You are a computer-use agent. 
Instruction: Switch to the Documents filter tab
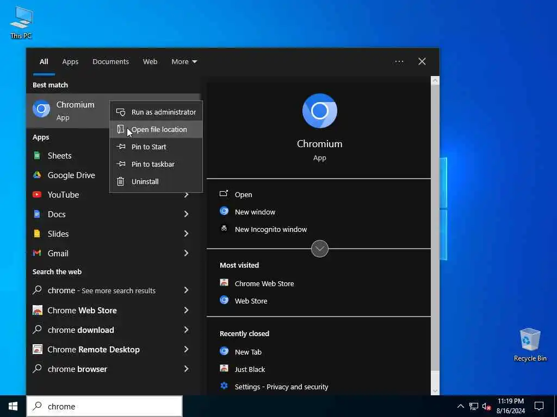(110, 62)
